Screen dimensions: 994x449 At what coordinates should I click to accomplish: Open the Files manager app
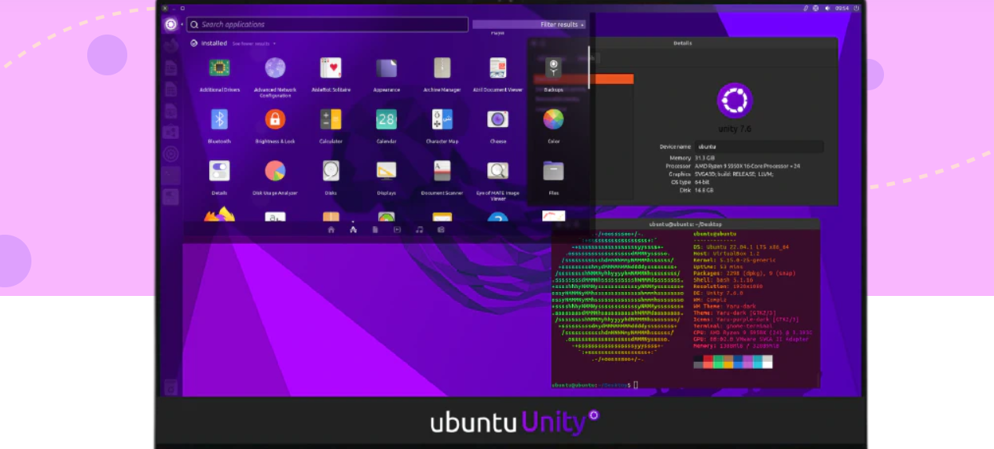tap(553, 170)
